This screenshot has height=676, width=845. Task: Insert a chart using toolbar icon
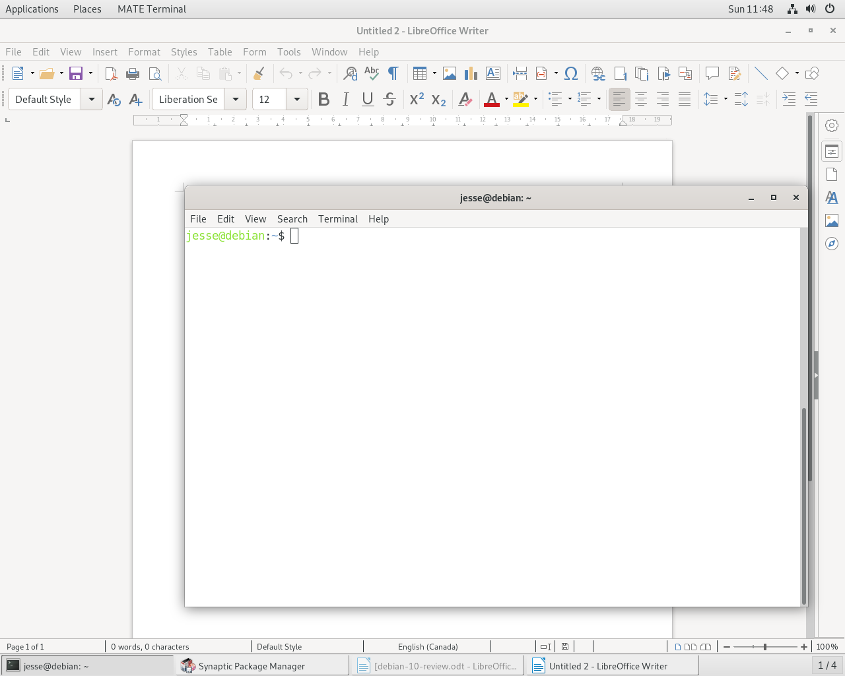[x=471, y=73]
